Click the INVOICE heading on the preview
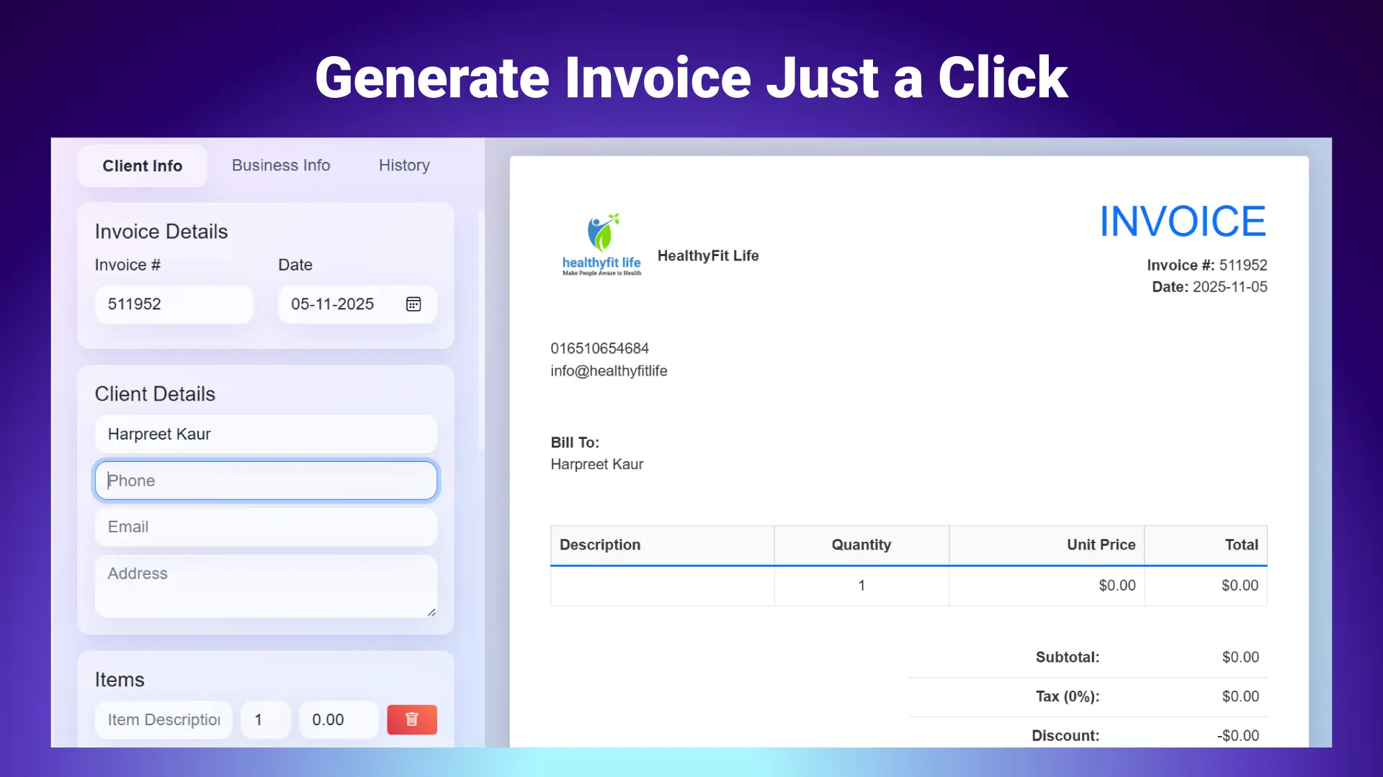Image resolution: width=1383 pixels, height=777 pixels. (x=1182, y=221)
